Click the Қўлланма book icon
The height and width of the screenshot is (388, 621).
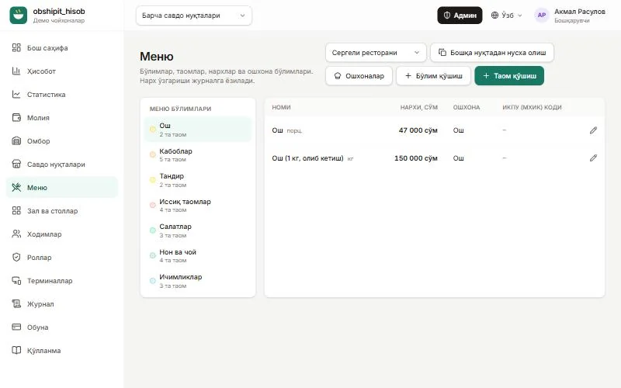16,351
